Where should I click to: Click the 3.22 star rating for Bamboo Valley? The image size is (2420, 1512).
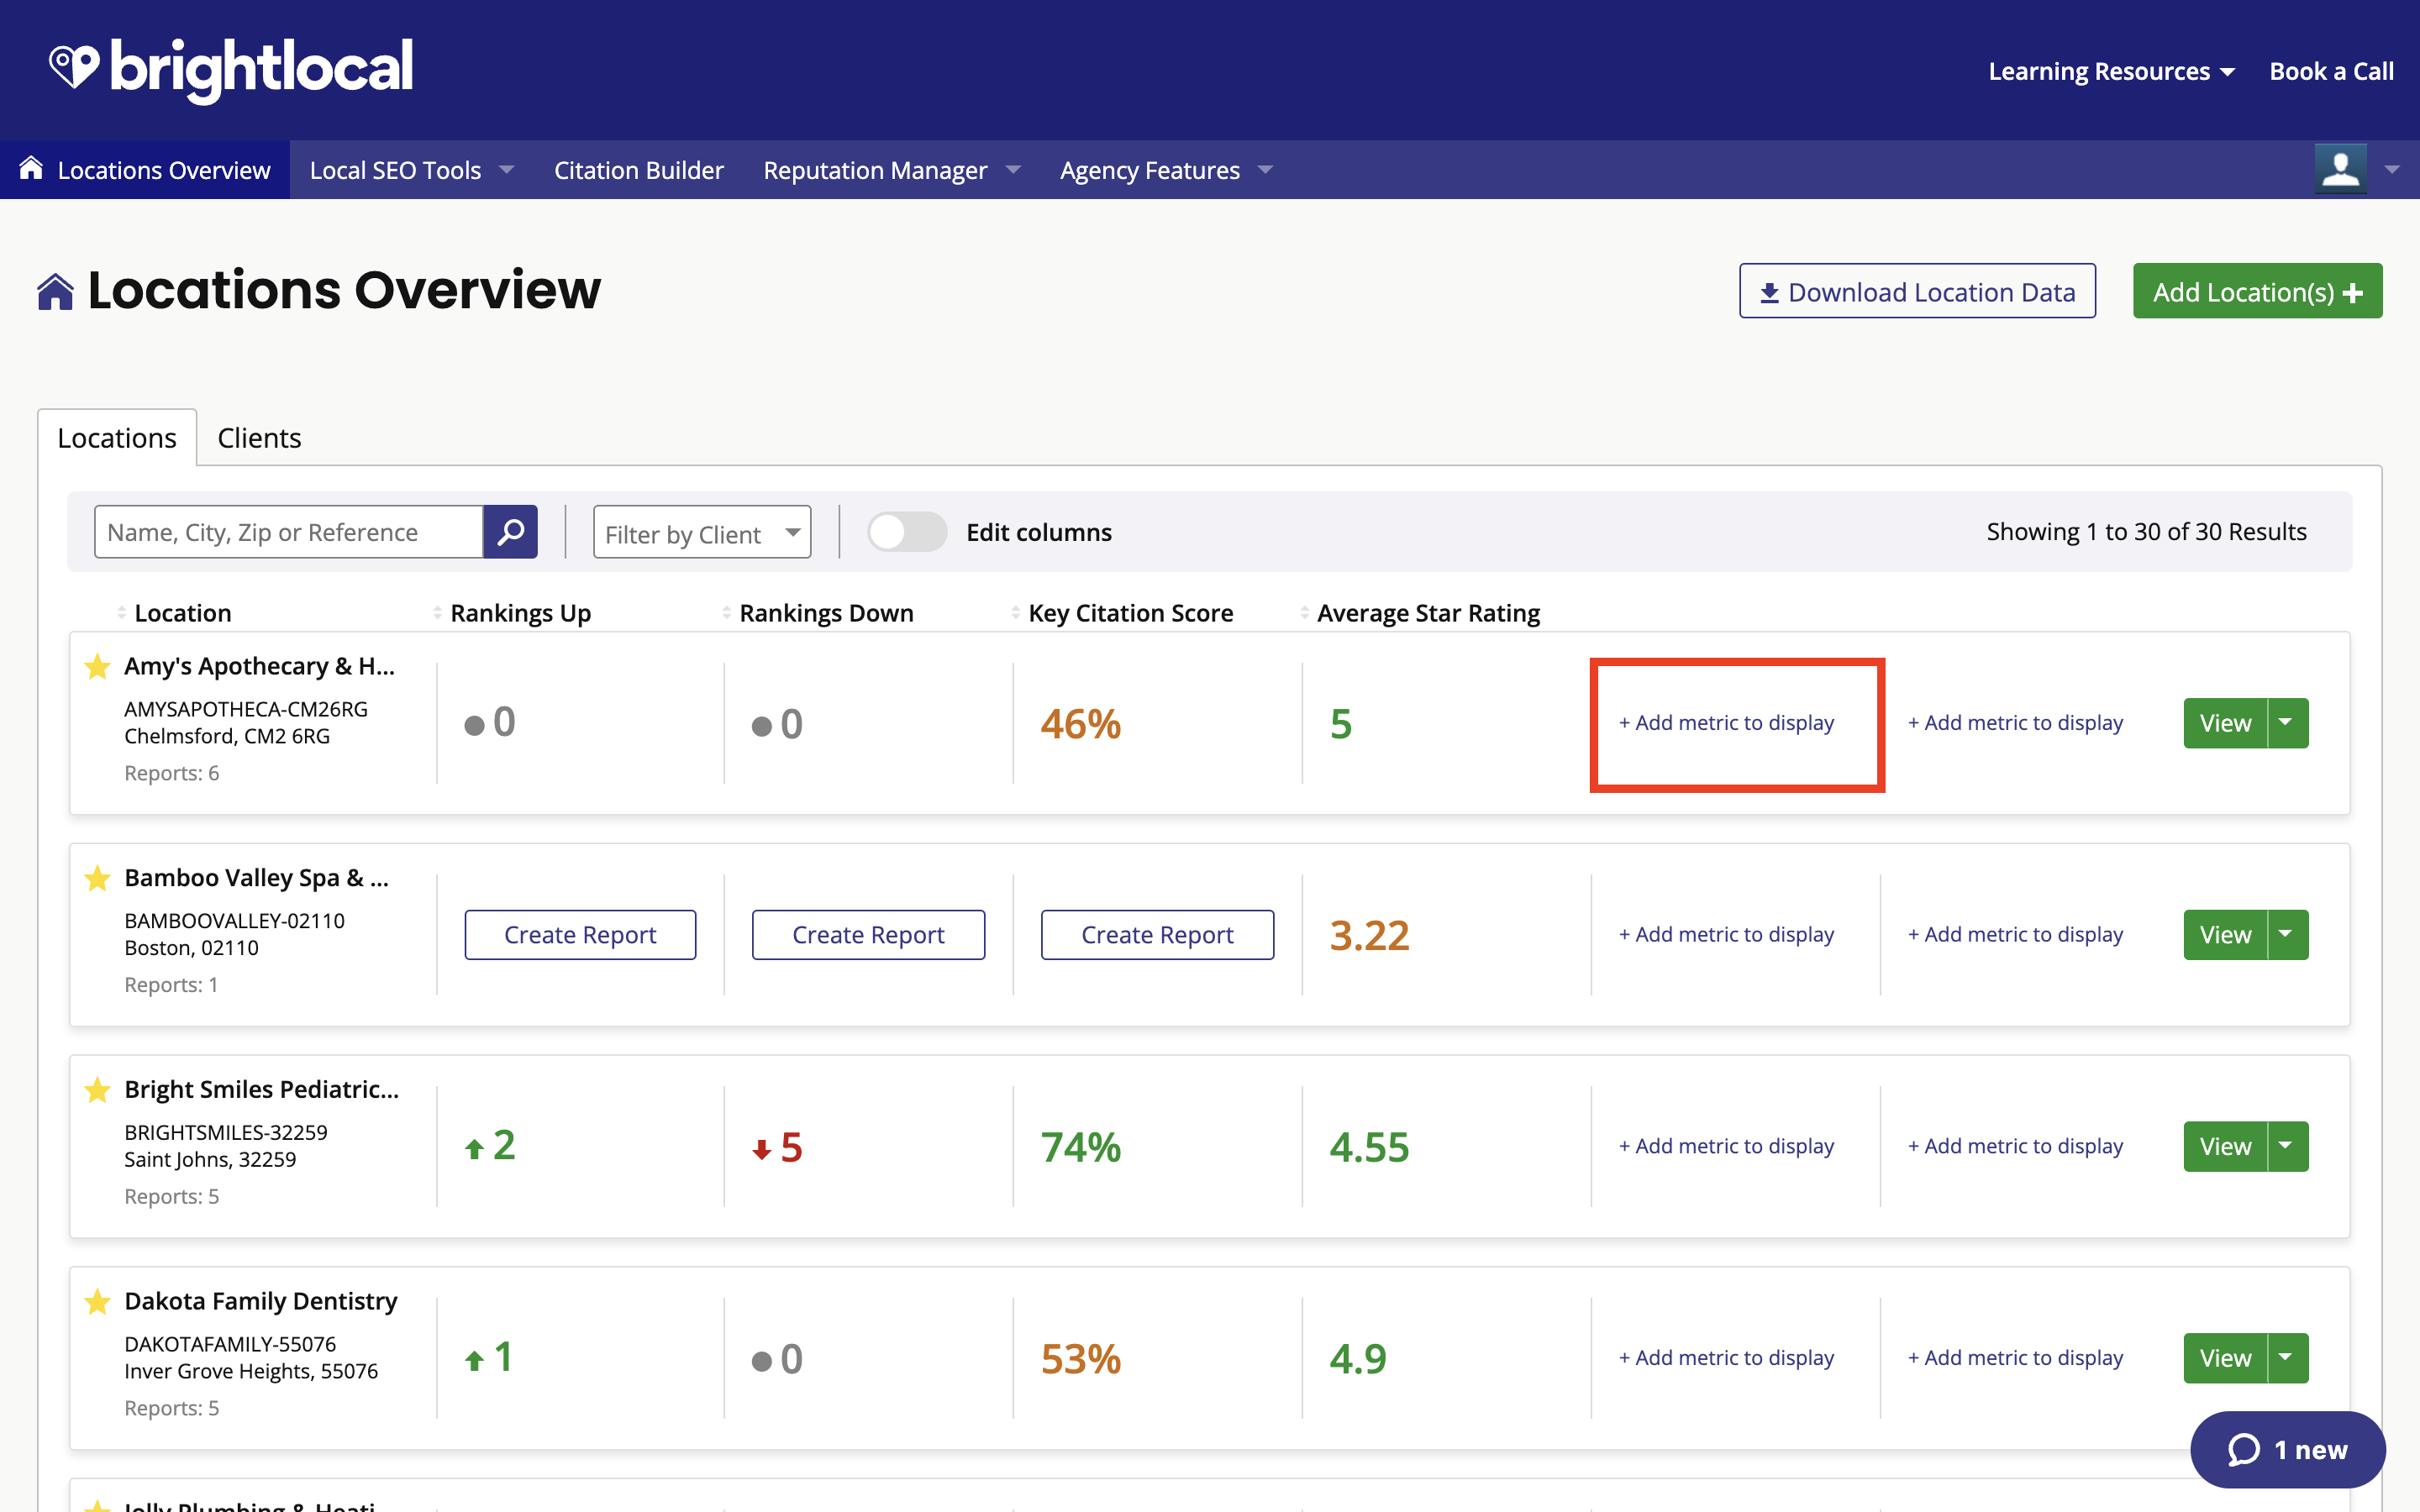pos(1369,936)
